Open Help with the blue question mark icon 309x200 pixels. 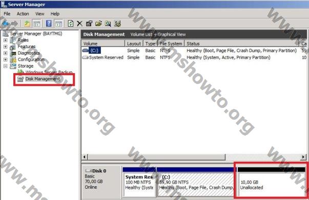[x=49, y=24]
